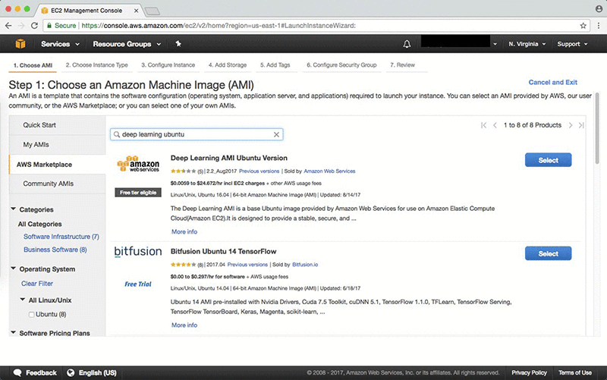Go to step 4 Add Storage
This screenshot has width=607, height=380.
point(228,65)
